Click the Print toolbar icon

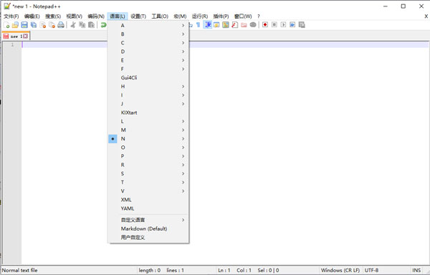(61, 25)
